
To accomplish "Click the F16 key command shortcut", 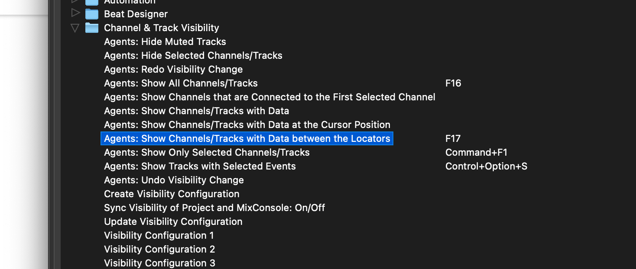I will (453, 83).
